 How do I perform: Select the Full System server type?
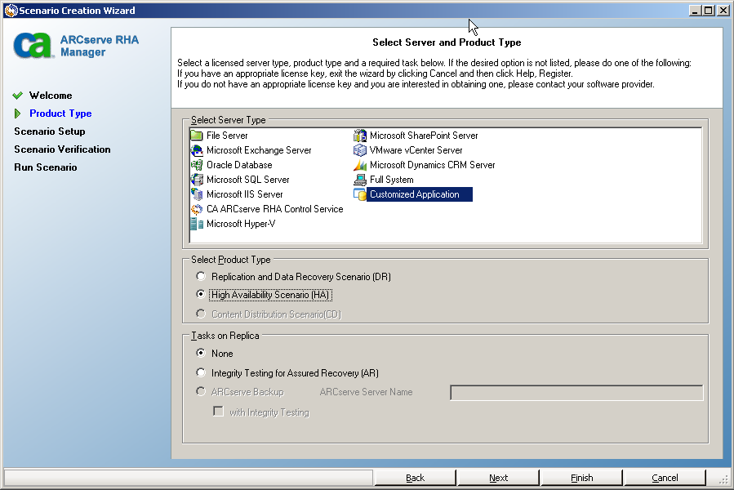[x=395, y=179]
